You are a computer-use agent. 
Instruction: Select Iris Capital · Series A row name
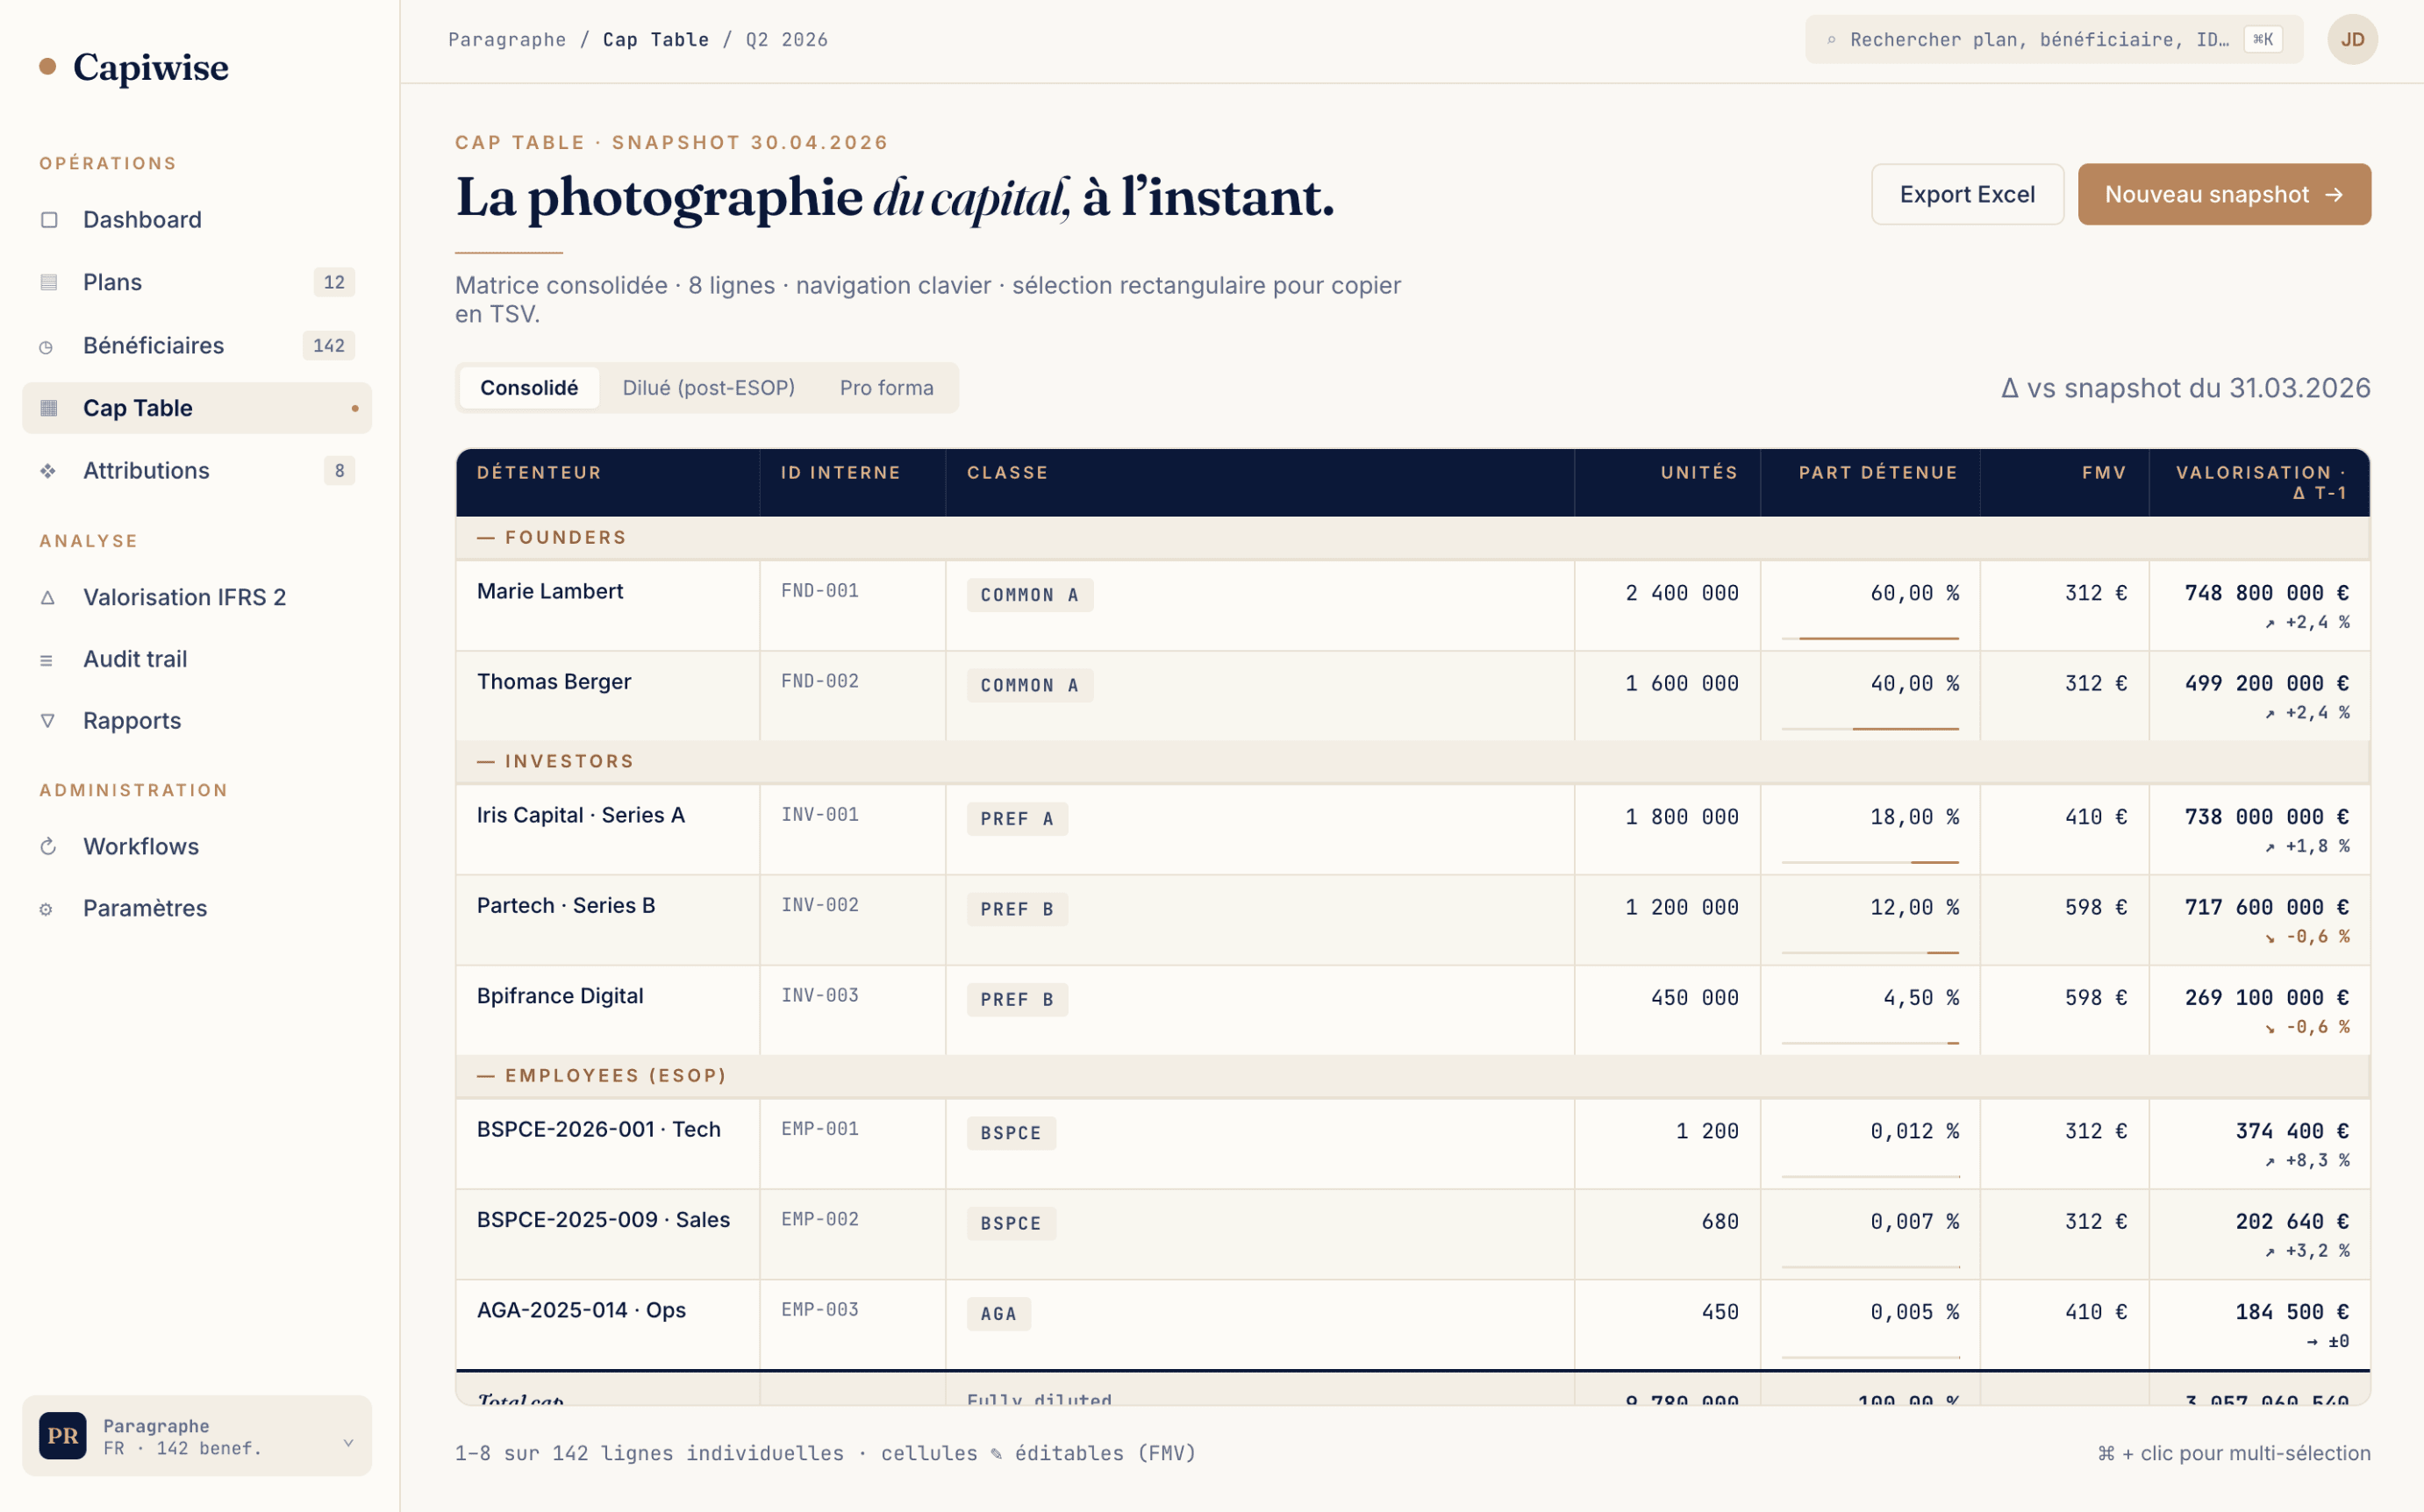tap(581, 816)
